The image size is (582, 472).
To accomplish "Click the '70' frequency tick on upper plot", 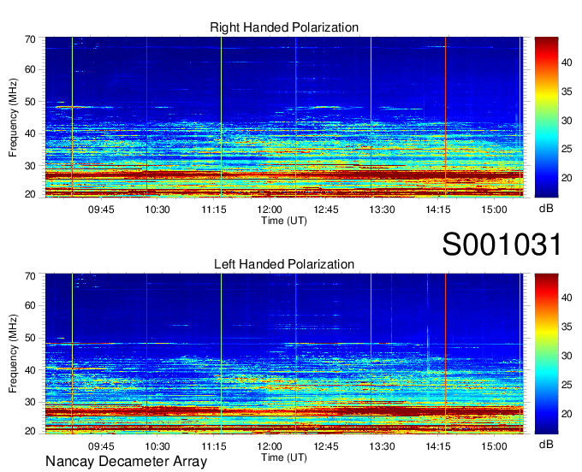I will pyautogui.click(x=30, y=39).
